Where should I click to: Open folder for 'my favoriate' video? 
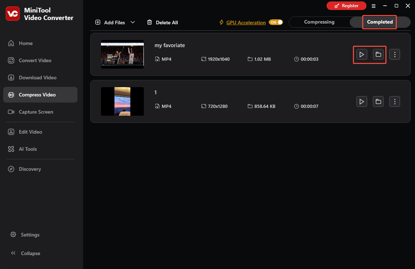[x=378, y=54]
